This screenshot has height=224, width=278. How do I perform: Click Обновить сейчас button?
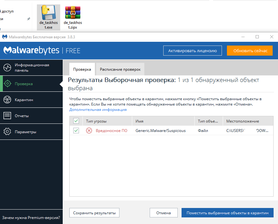tap(250, 51)
